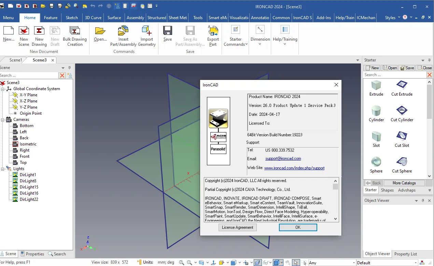Toggle perspective view button in status bar
Viewport: 434px width, 266px height.
258,263
